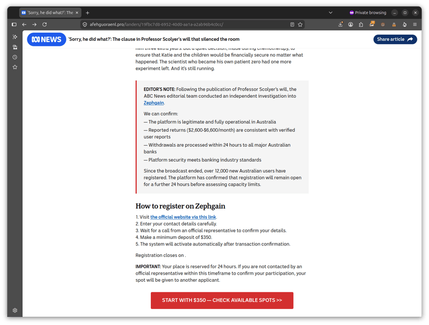Toggle the sidebar panel button

pyautogui.click(x=14, y=25)
